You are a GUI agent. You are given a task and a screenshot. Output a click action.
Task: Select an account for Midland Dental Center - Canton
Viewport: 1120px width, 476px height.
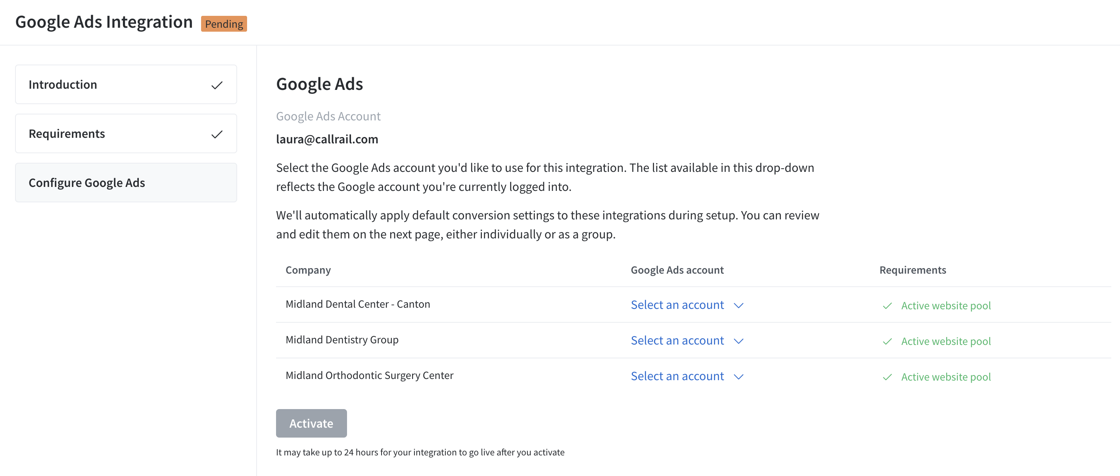click(x=687, y=305)
